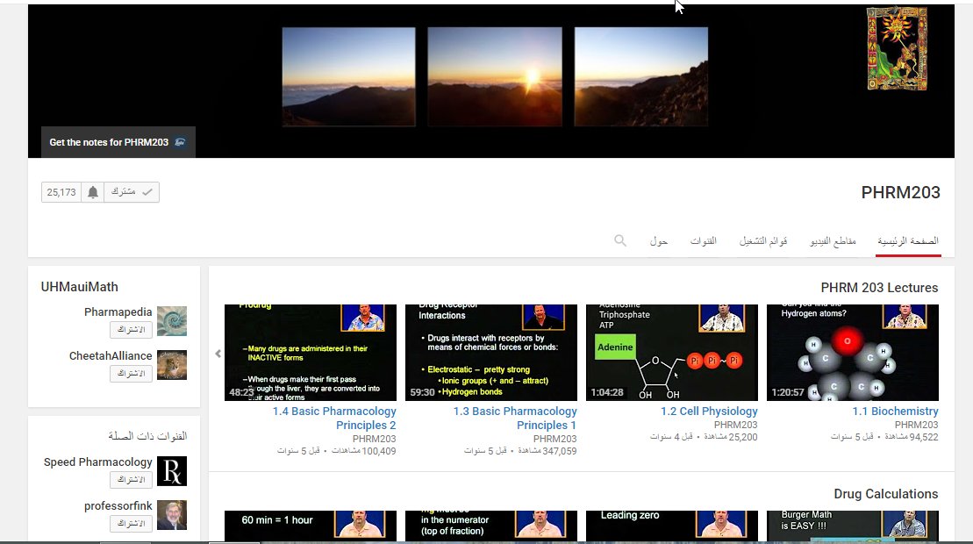Subscribe to CheetahAlliance channel
The width and height of the screenshot is (973, 544).
click(131, 374)
